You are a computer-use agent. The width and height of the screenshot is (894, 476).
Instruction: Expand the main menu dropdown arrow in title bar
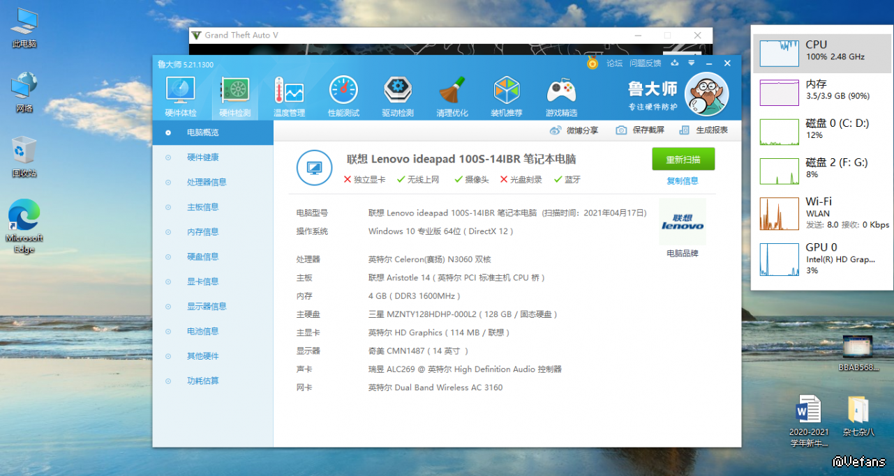coord(692,63)
